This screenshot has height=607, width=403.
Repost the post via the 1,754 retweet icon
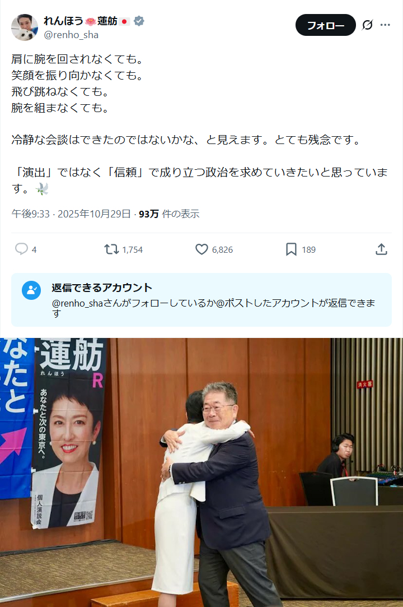pos(111,249)
